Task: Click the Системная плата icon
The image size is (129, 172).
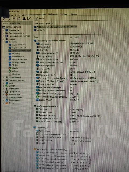Action: point(7,33)
